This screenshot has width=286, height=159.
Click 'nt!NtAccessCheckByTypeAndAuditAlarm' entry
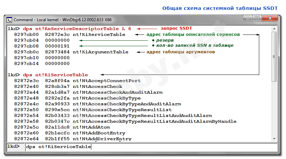coord(127,104)
